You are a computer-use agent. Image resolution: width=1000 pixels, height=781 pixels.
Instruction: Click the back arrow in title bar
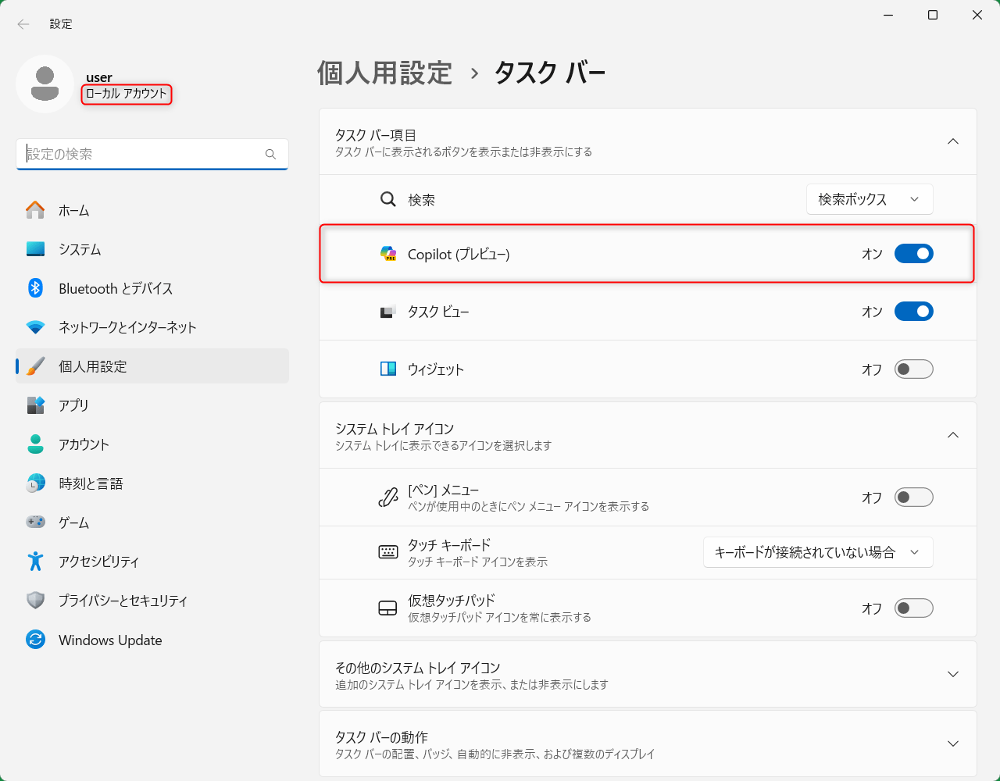[23, 24]
